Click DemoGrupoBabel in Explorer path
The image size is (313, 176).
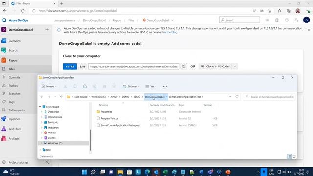point(155,97)
